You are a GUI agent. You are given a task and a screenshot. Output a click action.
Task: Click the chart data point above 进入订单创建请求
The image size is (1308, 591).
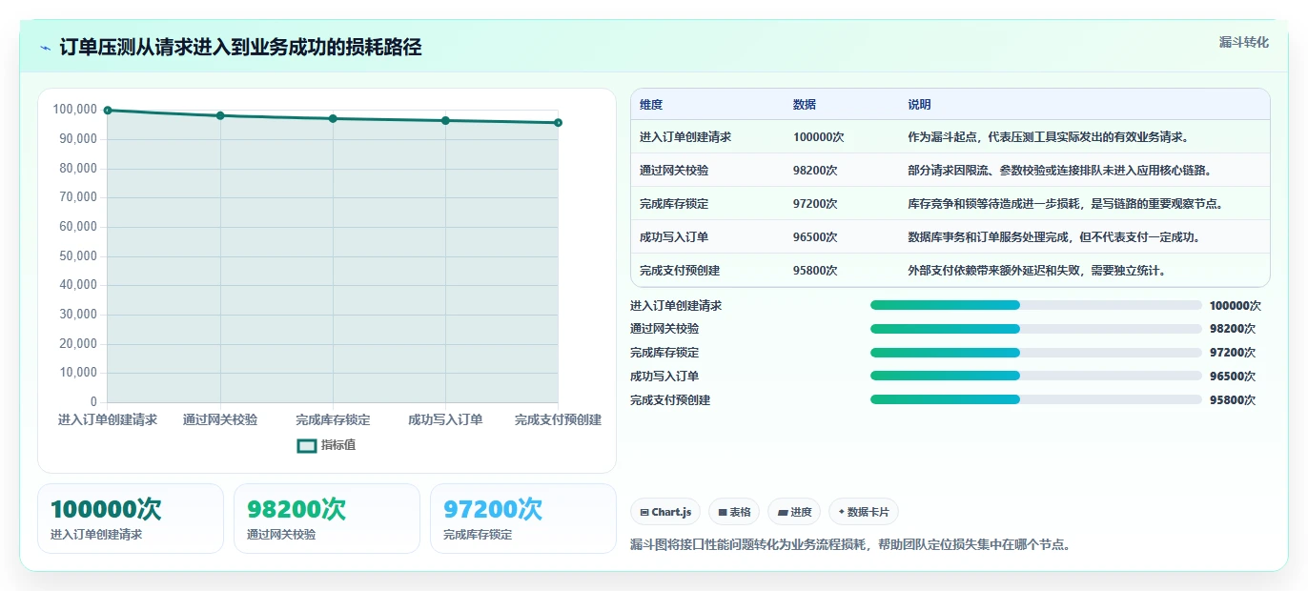point(108,111)
